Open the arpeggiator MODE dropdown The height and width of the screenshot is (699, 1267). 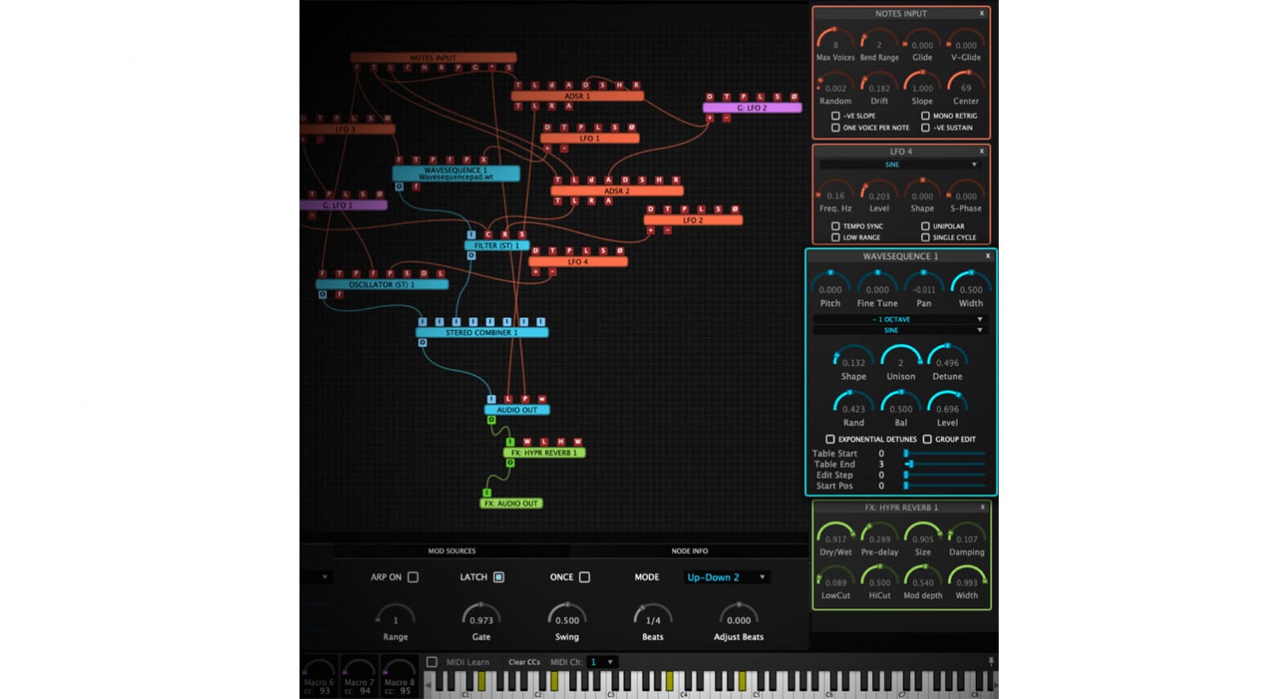(726, 577)
